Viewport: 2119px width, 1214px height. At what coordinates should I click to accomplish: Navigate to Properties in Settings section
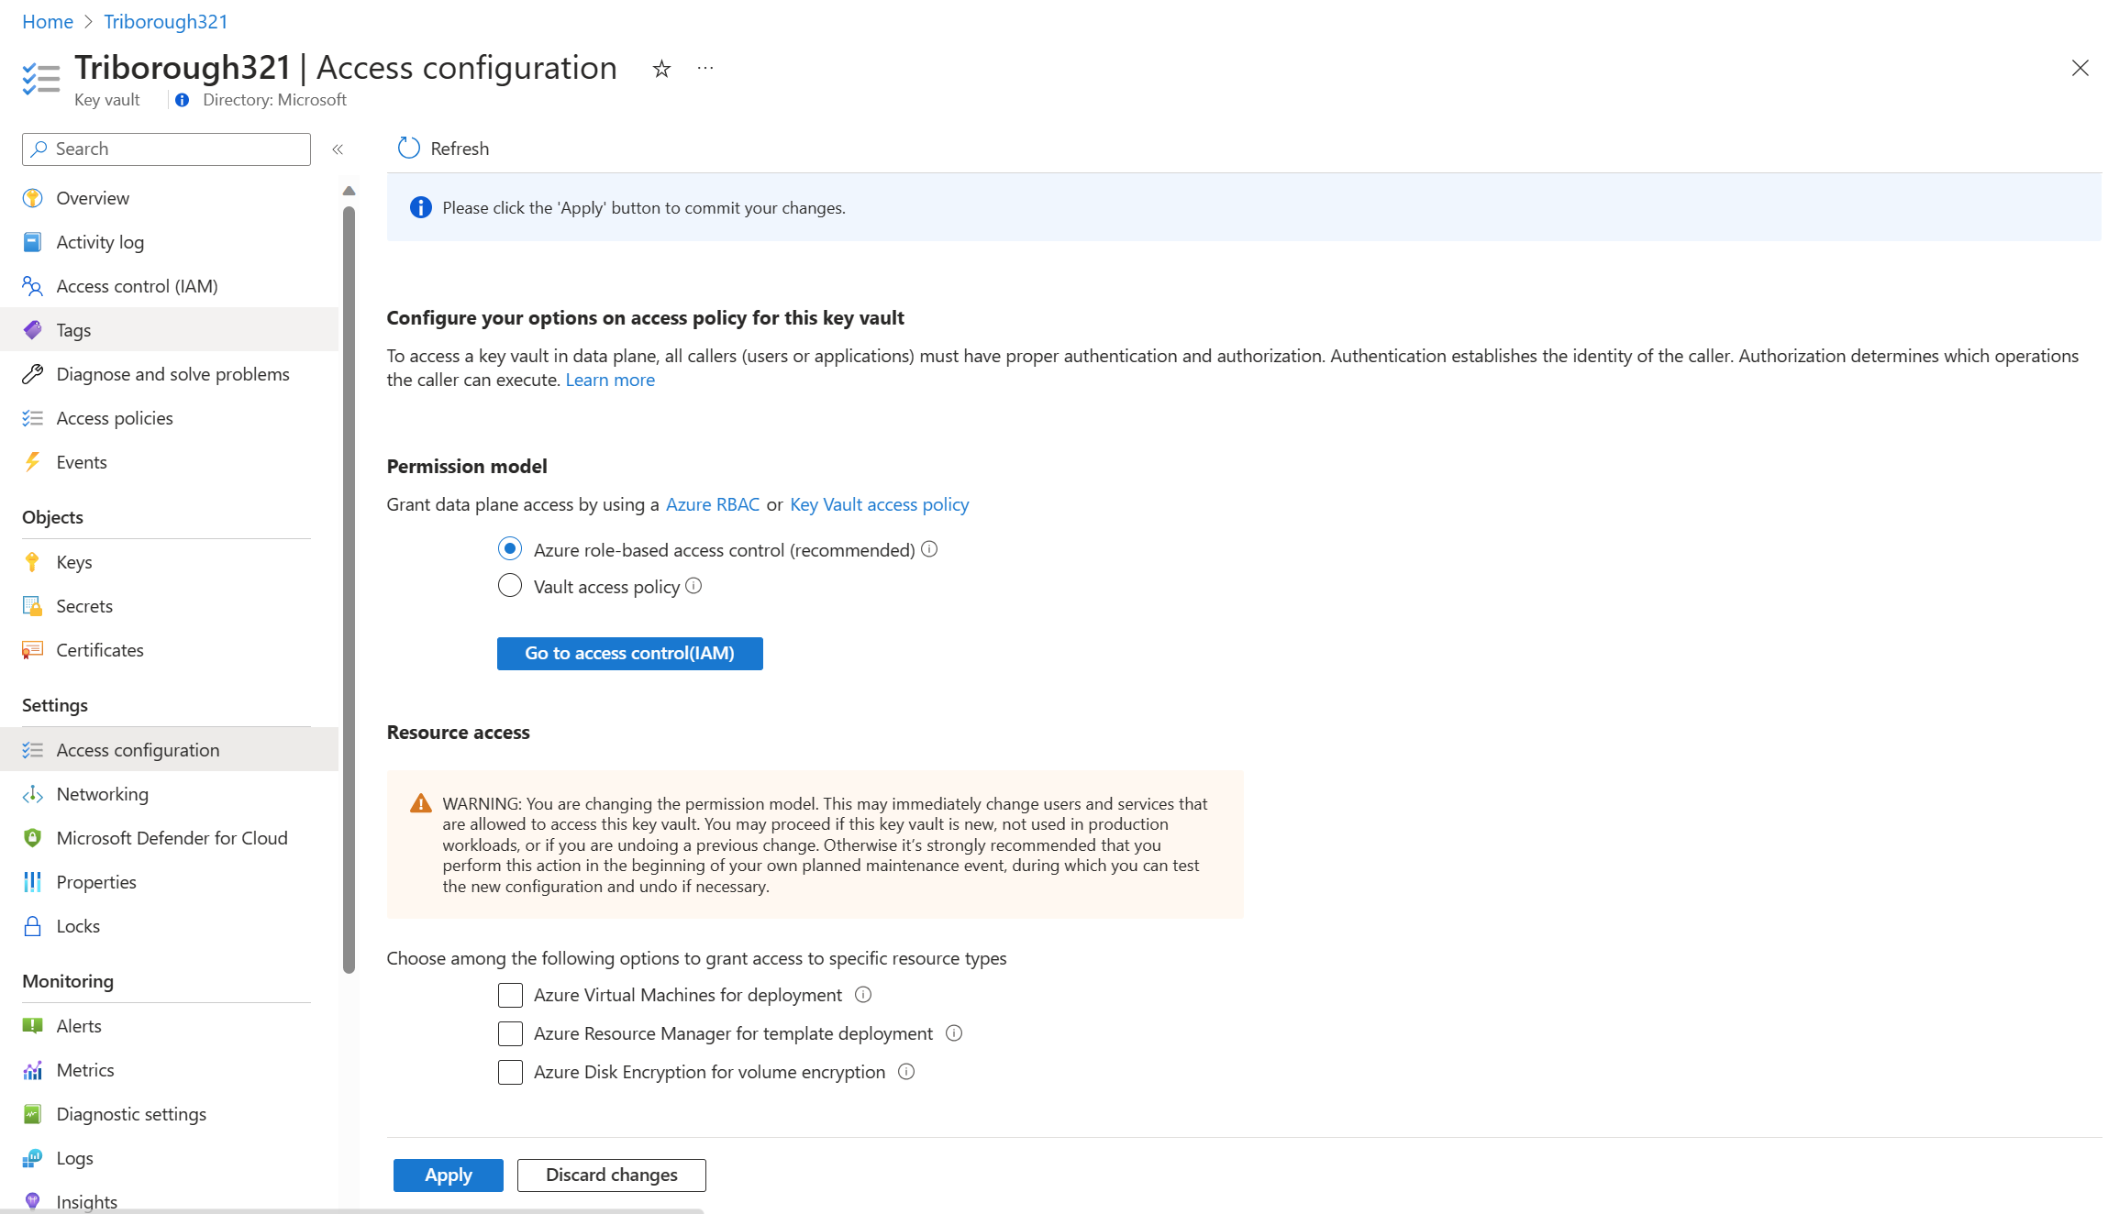coord(96,881)
